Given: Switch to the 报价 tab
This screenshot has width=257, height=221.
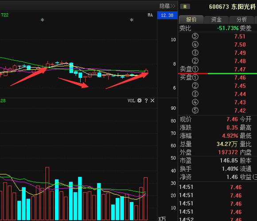Looking at the screenshot, I should (x=191, y=19).
